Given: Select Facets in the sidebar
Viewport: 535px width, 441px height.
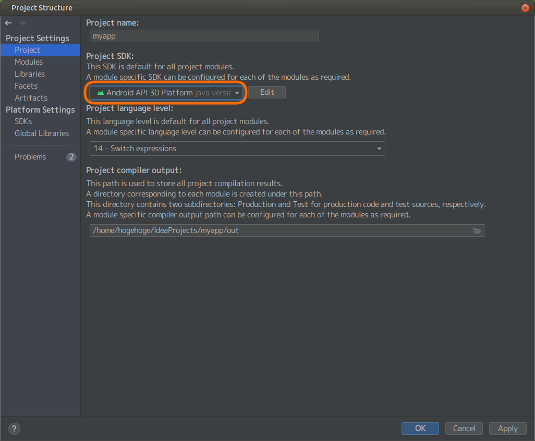Looking at the screenshot, I should (26, 86).
